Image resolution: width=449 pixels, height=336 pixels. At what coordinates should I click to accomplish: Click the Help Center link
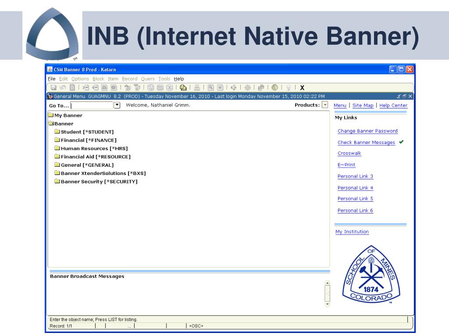[x=393, y=105]
